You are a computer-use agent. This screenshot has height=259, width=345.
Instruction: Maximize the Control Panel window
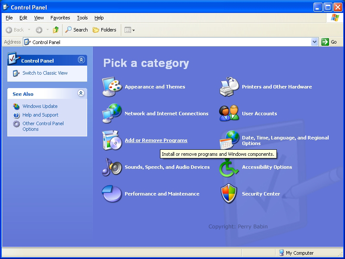tap(328, 7)
